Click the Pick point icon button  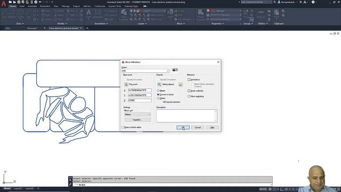point(126,84)
